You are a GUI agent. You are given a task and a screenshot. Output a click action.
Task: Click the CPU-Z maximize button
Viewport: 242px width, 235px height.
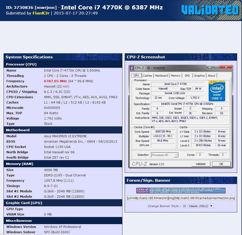pos(217,67)
